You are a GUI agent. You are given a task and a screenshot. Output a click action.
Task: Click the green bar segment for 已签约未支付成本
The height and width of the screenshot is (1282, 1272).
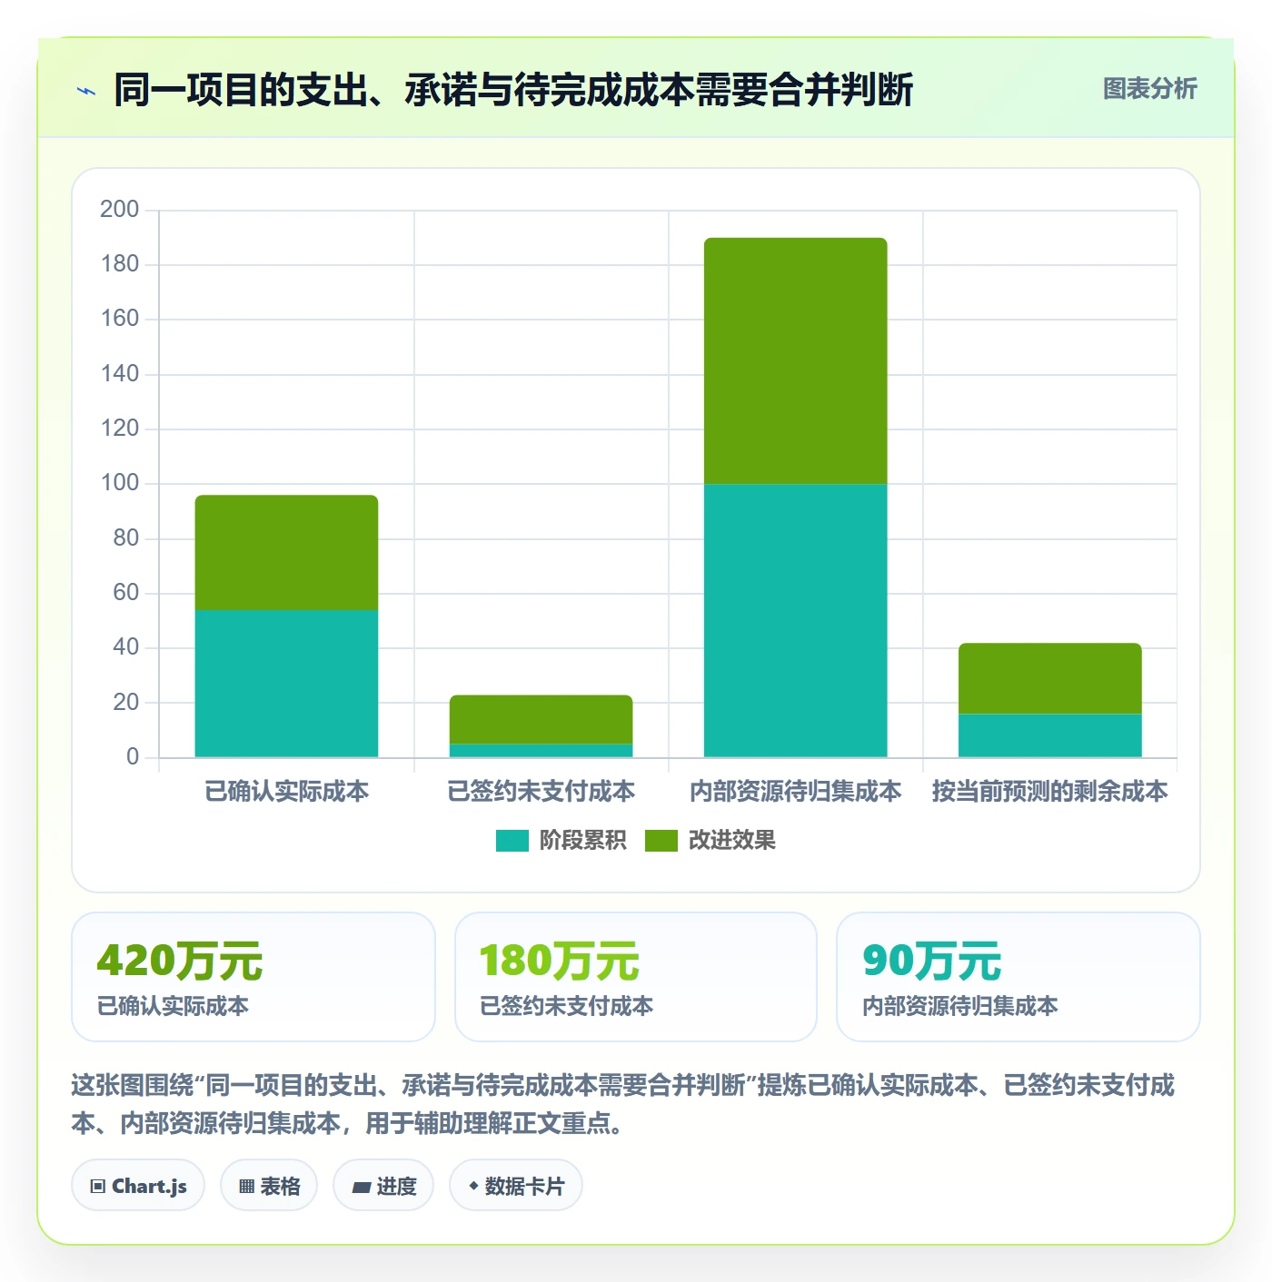pyautogui.click(x=541, y=720)
